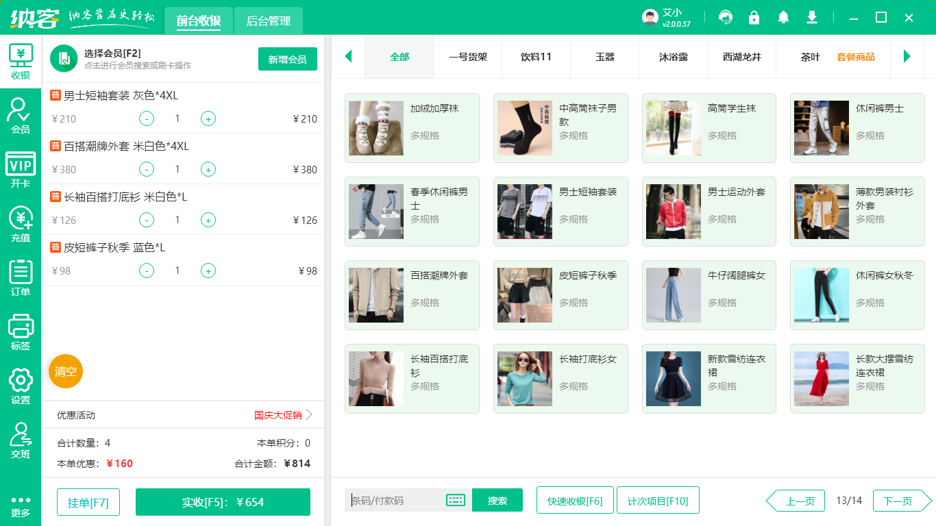Image resolution: width=936 pixels, height=526 pixels.
Task: Open the 收银 cashier sidebar icon
Action: point(21,62)
